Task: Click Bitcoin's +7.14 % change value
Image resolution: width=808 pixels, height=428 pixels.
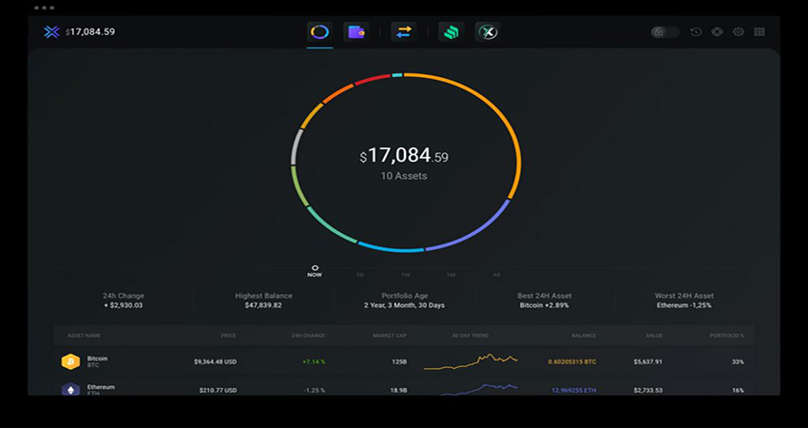Action: [x=314, y=362]
